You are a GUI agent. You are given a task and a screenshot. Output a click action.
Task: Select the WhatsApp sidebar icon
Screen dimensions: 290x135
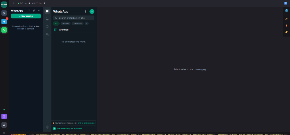(4, 30)
